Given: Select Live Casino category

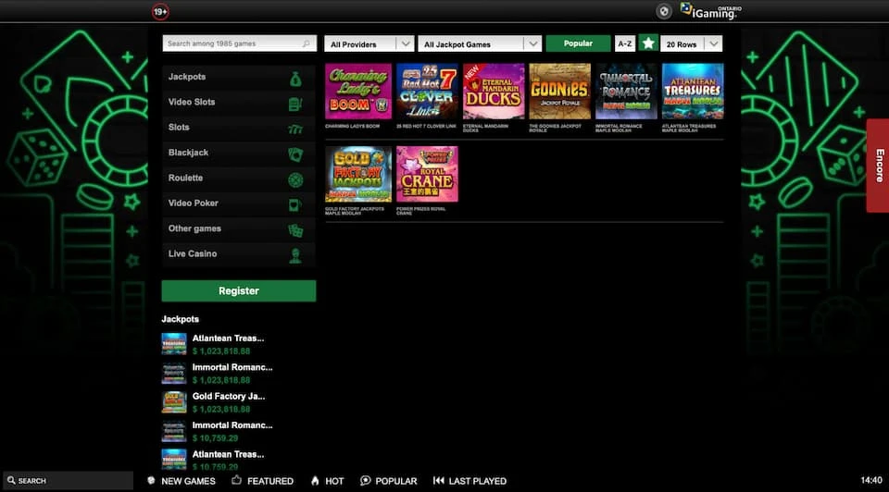Looking at the screenshot, I should point(239,254).
